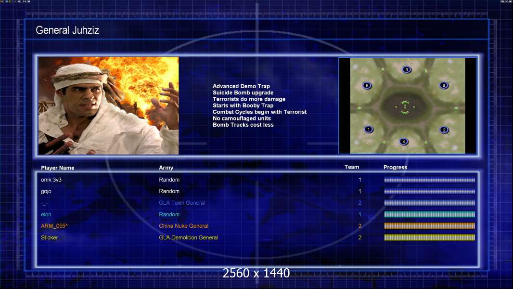Screen dimensions: 513x289
Task: Select 'Advanced Demo Trap' ability line
Action: tap(241, 86)
